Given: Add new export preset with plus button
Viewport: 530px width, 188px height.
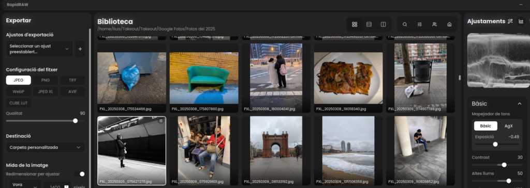Looking at the screenshot, I should (x=80, y=49).
